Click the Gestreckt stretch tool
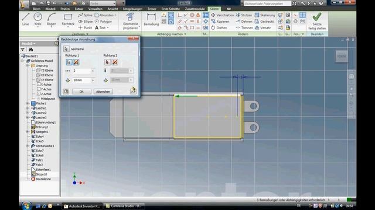Image resolution: width=375 pixels, height=210 pixels. tap(264, 22)
